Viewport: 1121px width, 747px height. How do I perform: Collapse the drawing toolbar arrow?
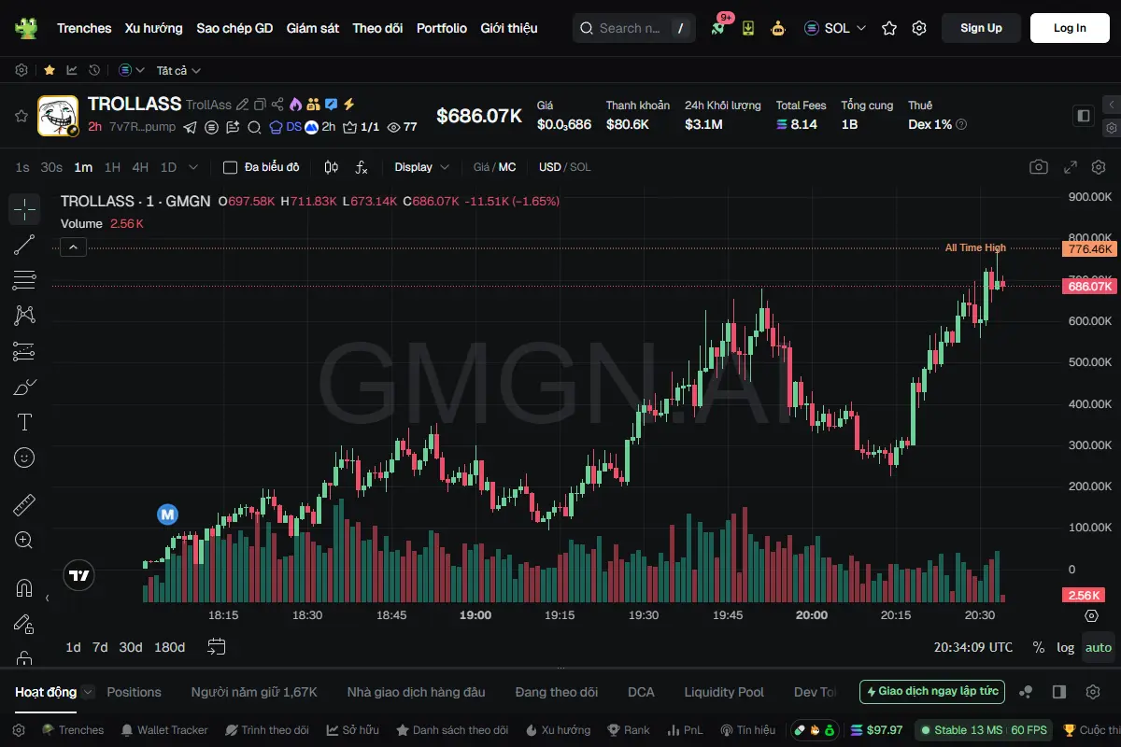point(47,598)
